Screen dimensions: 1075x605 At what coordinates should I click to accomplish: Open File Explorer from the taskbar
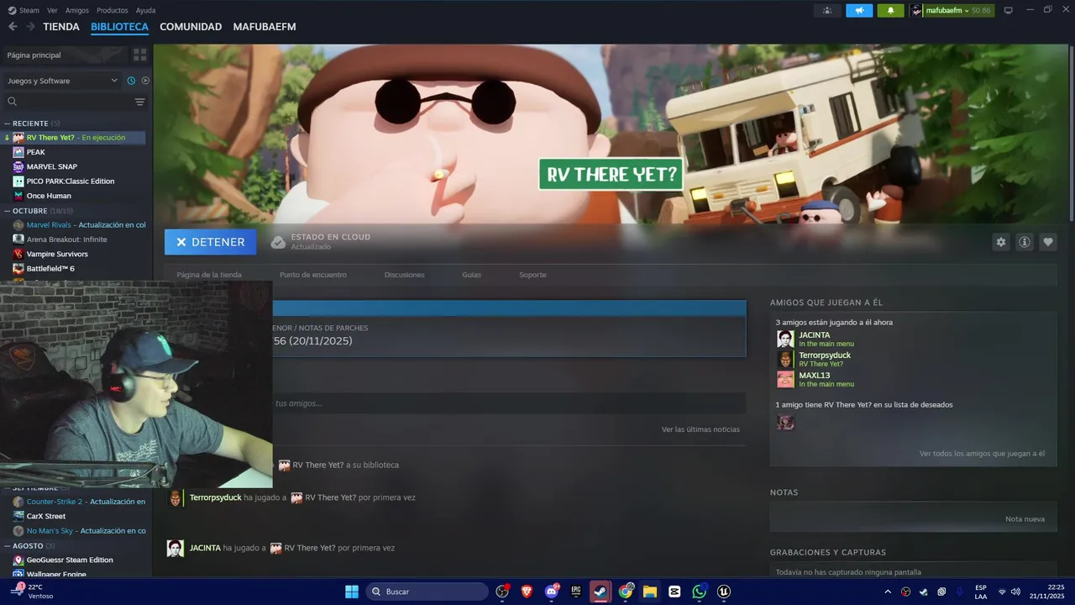coord(650,592)
